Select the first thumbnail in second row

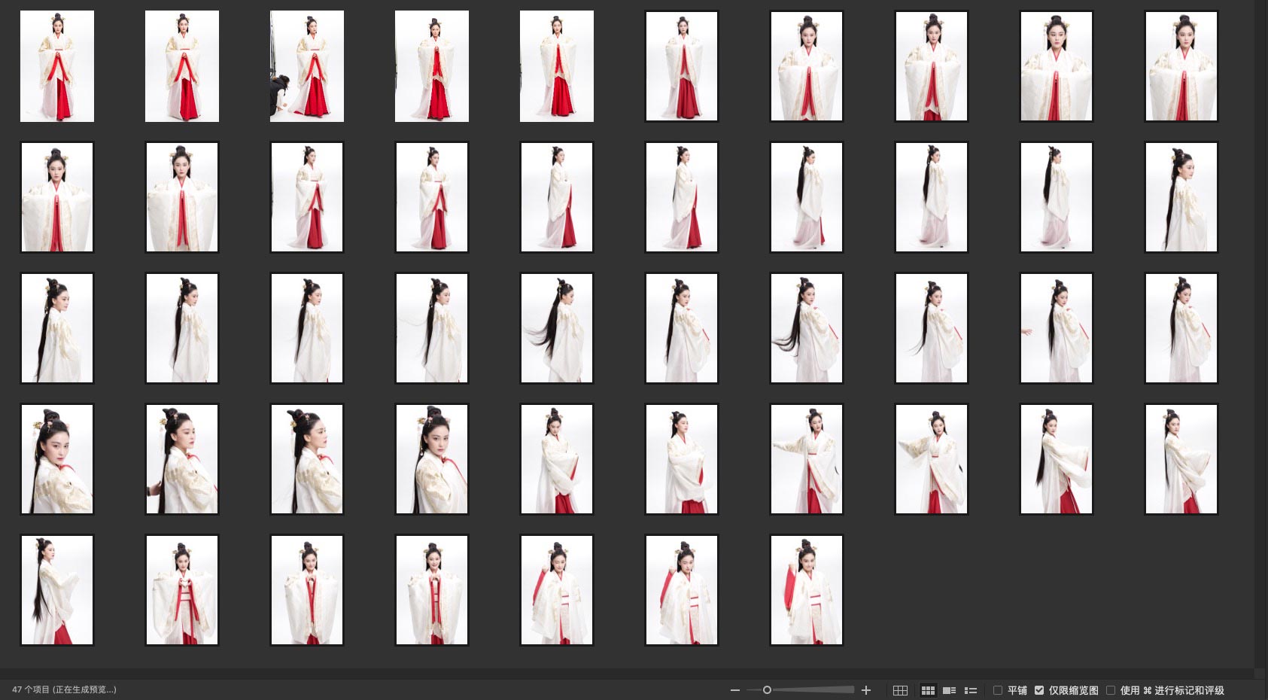click(57, 197)
